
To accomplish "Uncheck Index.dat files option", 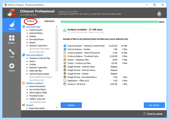I will click(27, 71).
